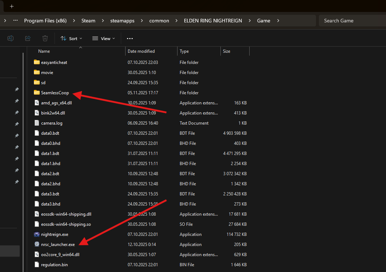Navigate to steamapps in the breadcrumb
Screen dimensions: 386x272
click(x=122, y=21)
